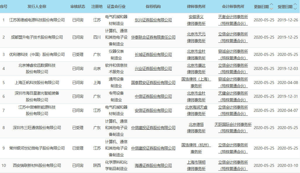The image size is (300, 173).
Task: Open 北京市康达律师事务所 link
Action: 196,68
